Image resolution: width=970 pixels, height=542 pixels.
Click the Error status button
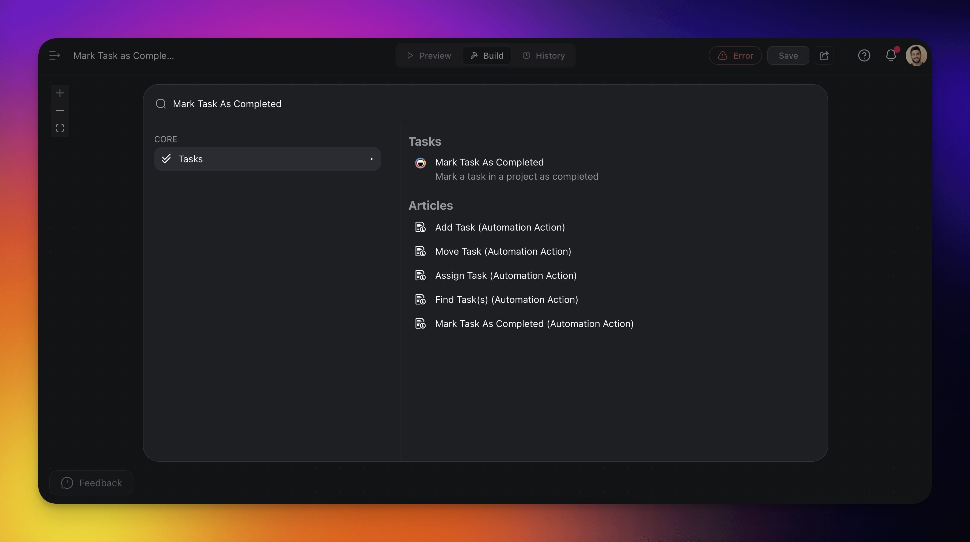735,55
